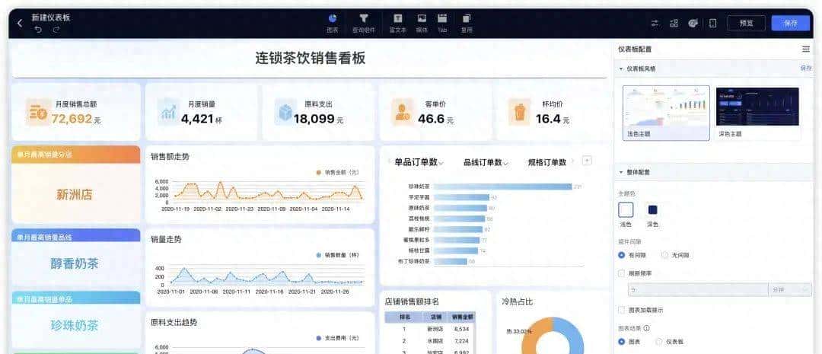Click the 销售金额 table column header

(x=462, y=317)
